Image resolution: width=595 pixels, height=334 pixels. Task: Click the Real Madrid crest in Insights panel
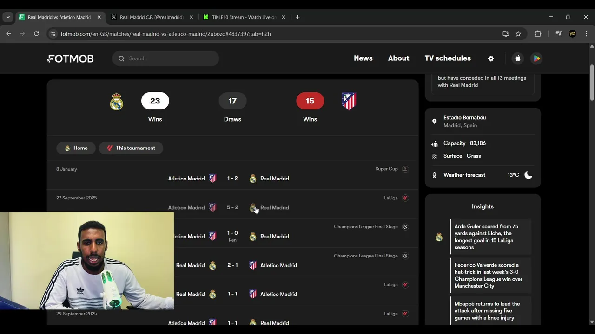coord(439,237)
